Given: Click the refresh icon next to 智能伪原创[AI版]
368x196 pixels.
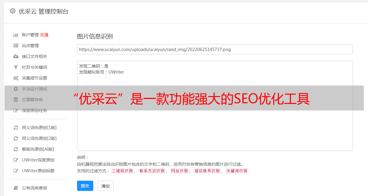Looking at the screenshot, I should click(x=16, y=149).
